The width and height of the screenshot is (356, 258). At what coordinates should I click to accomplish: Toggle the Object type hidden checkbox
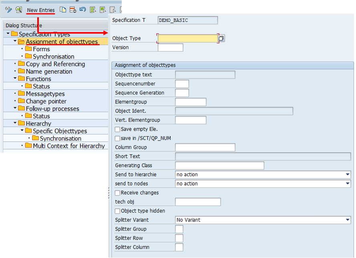(117, 211)
